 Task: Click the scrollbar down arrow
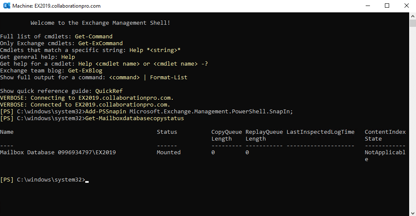point(413,213)
